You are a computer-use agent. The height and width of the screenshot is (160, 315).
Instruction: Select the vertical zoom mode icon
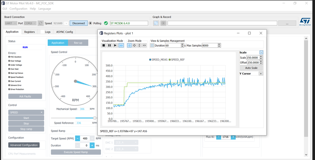coord(140,45)
